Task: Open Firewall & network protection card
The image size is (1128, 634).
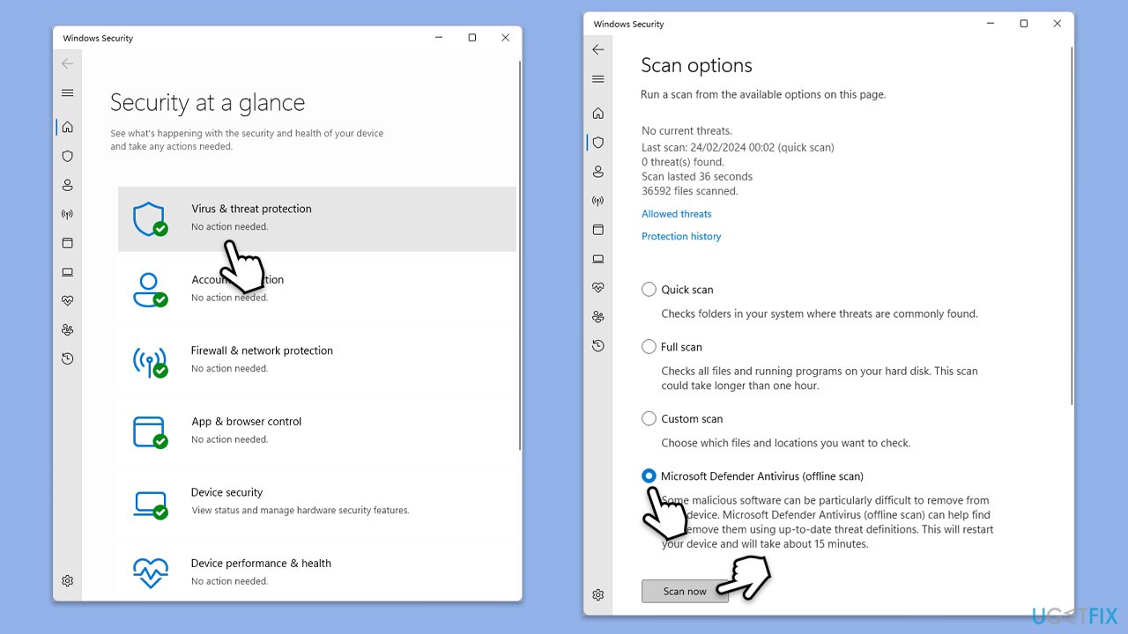Action: tap(317, 361)
